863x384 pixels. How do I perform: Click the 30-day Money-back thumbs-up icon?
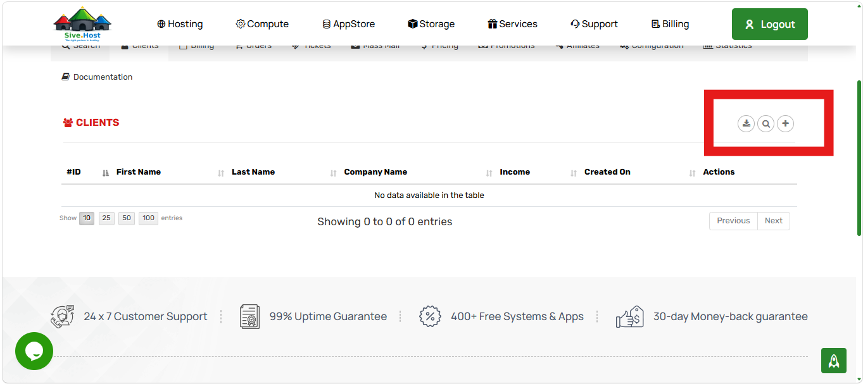click(x=629, y=316)
